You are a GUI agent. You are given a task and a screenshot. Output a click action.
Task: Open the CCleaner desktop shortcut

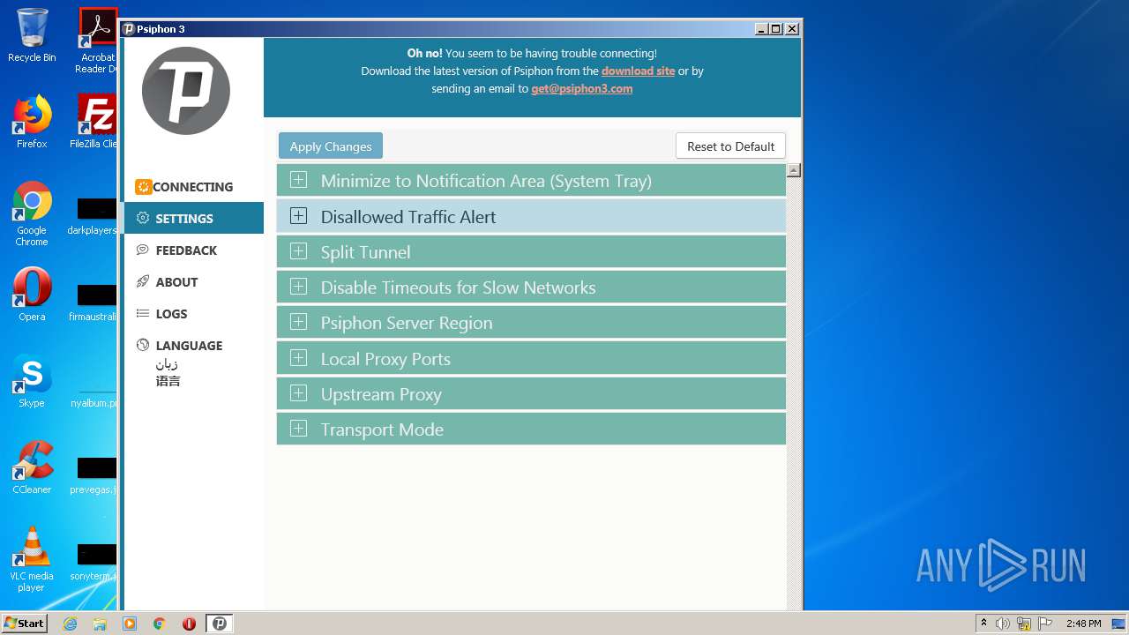tap(32, 467)
